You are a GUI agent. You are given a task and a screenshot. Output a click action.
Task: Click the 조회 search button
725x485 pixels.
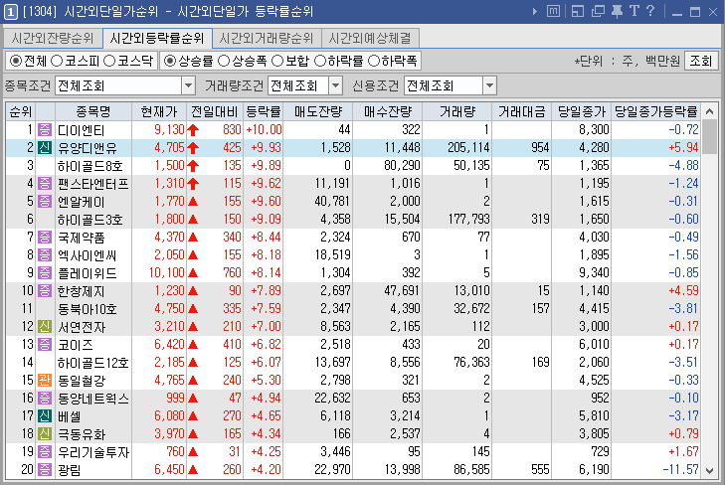click(700, 61)
